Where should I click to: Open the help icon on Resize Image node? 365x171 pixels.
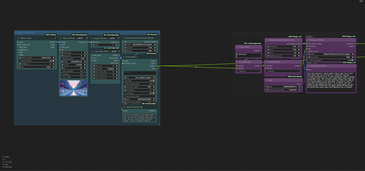click(55, 38)
